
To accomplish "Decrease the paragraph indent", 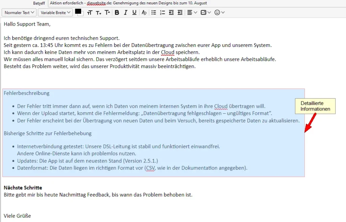I will pyautogui.click(x=171, y=13).
